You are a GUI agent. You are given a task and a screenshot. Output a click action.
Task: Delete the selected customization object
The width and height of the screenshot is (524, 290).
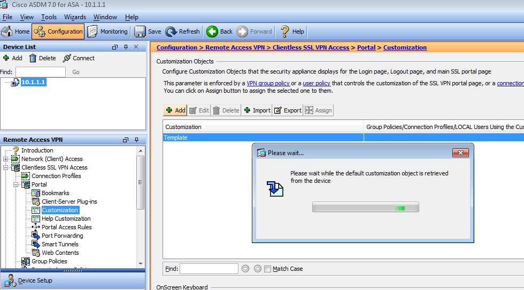tap(226, 110)
